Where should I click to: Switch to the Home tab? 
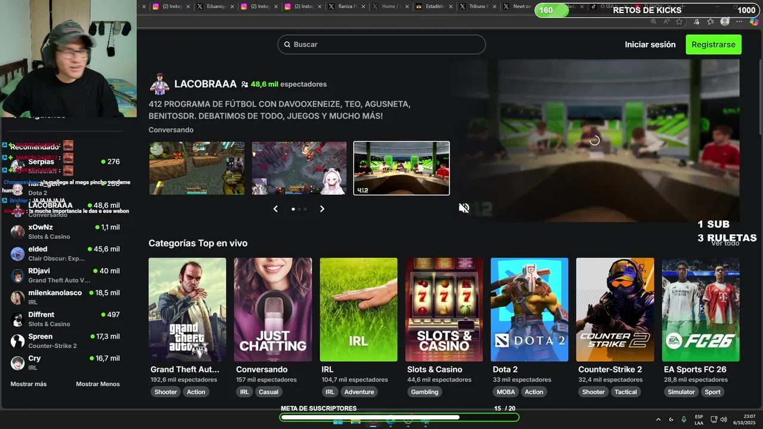[392, 7]
